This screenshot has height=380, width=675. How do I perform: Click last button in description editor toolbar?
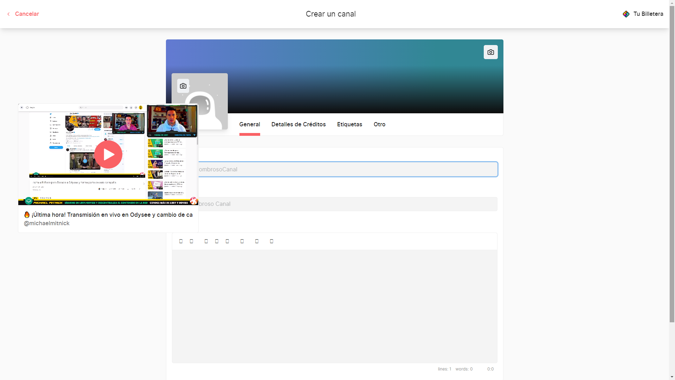271,241
